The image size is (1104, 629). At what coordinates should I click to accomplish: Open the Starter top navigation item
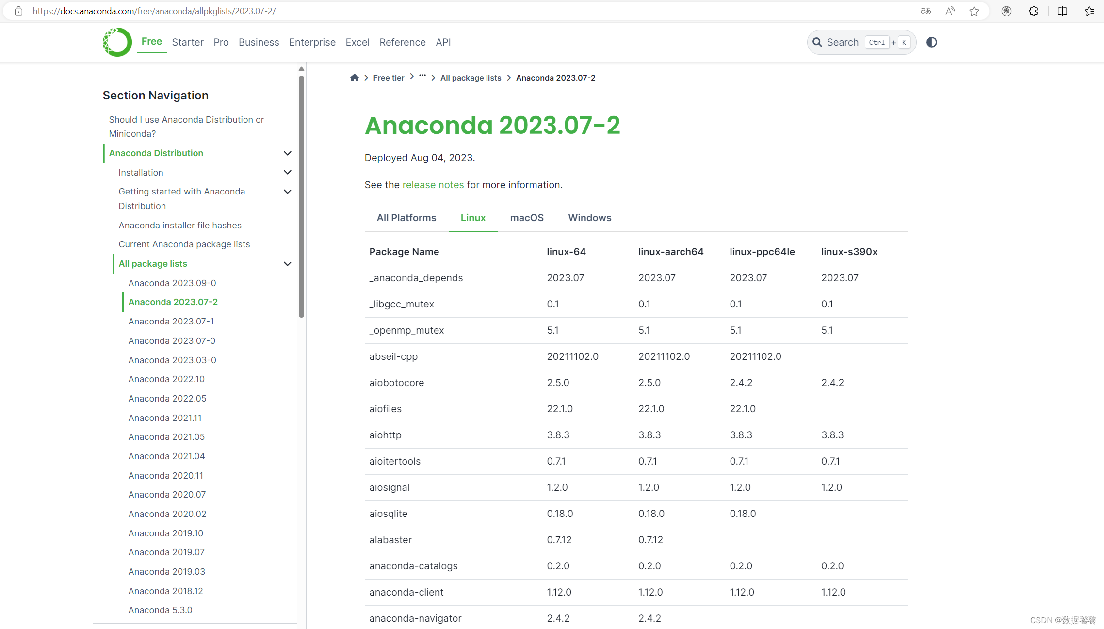pyautogui.click(x=188, y=42)
